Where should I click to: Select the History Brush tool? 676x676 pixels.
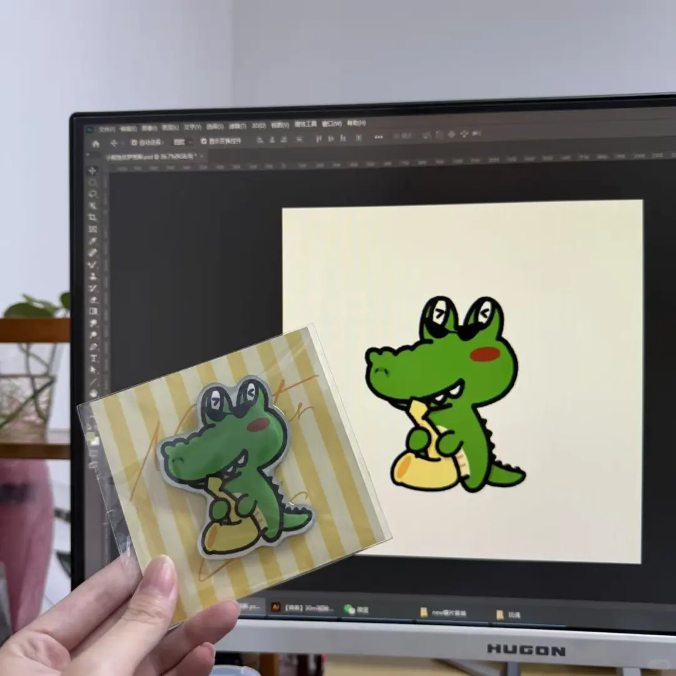point(93,289)
